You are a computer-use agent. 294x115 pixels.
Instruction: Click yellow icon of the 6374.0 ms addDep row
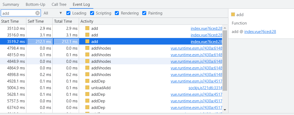pos(87,107)
